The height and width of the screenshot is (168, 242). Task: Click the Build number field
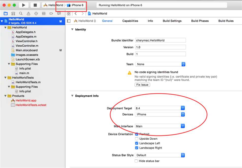[160, 54]
